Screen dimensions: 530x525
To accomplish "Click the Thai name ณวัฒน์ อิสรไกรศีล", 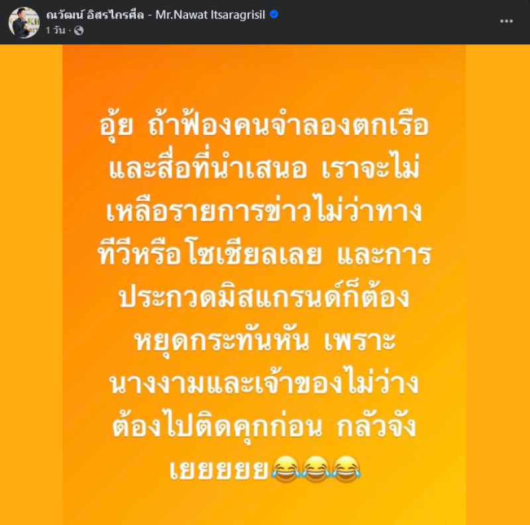I will coord(95,15).
